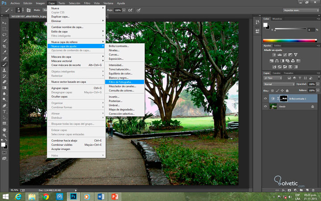Toggle lock position icon
Viewport: 321px width, 201px height.
pyautogui.click(x=282, y=91)
